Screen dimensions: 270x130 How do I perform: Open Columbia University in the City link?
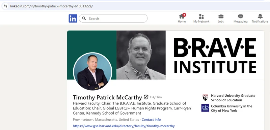(232, 108)
